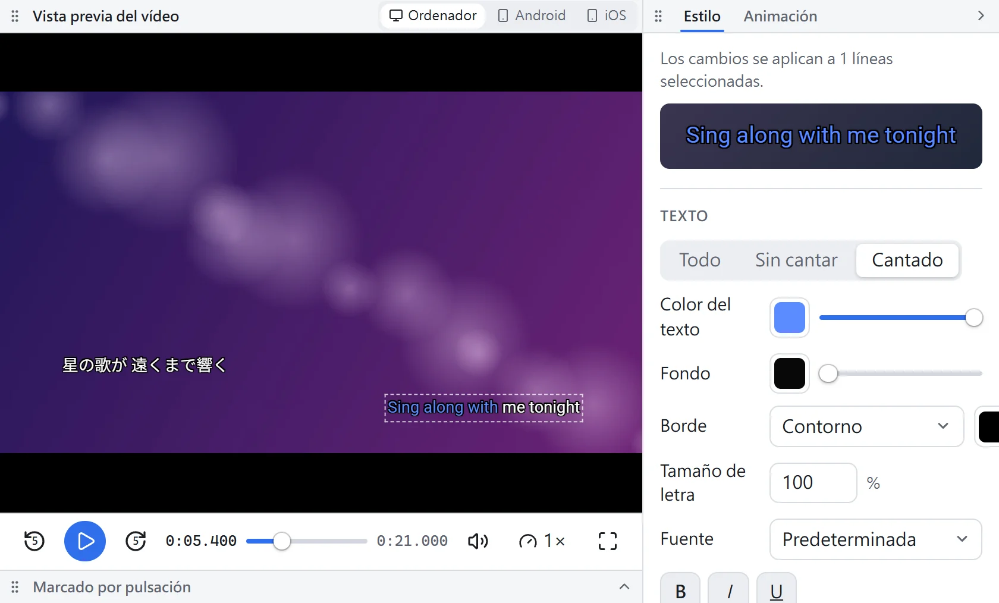The image size is (999, 603).
Task: Click the video timeline seek bar
Action: 307,541
